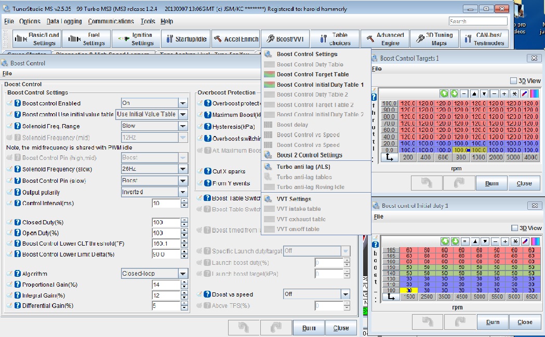Open the 3D Tuning Maps toolbar button

tap(433, 39)
